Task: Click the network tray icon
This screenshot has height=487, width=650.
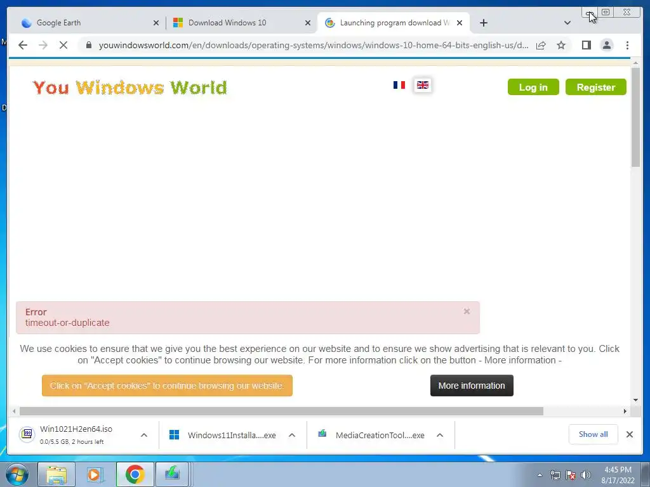Action: coord(555,475)
